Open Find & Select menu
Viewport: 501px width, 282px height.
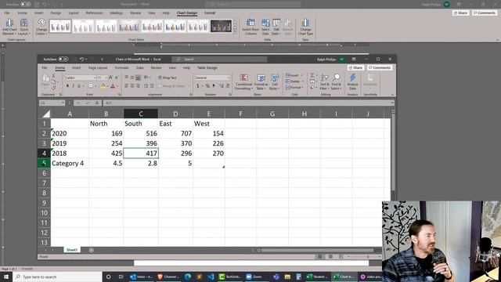(336, 82)
